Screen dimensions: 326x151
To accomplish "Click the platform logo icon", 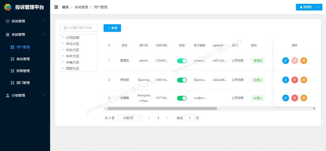I will pyautogui.click(x=8, y=7).
